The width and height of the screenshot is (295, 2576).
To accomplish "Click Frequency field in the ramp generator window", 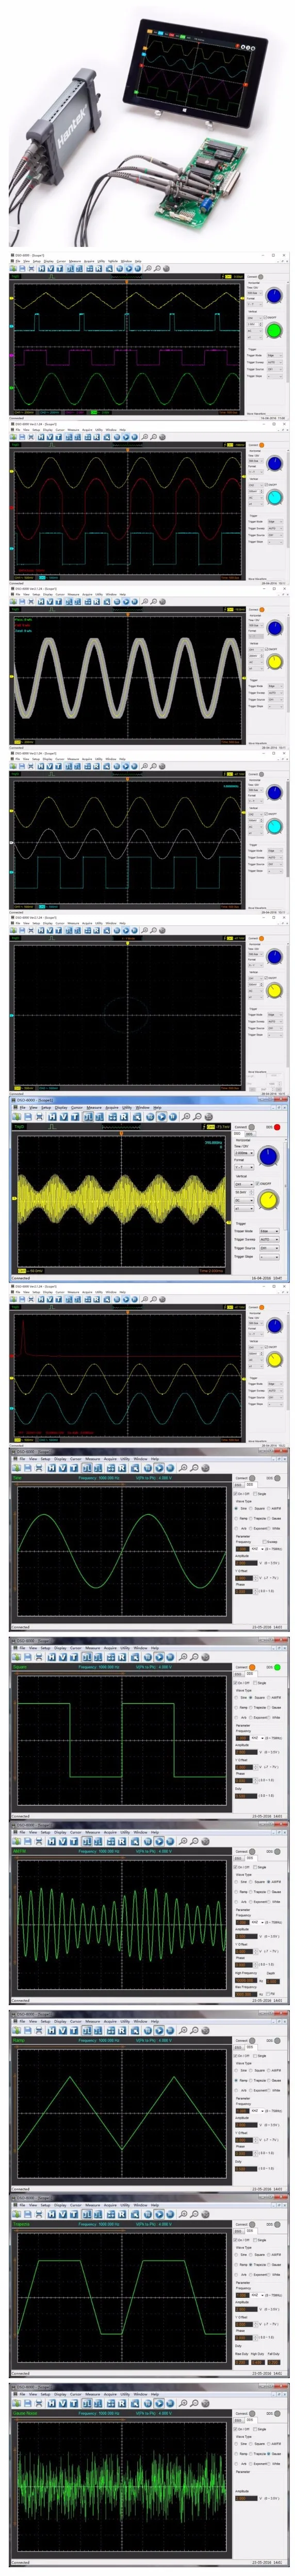I will 243,2111.
